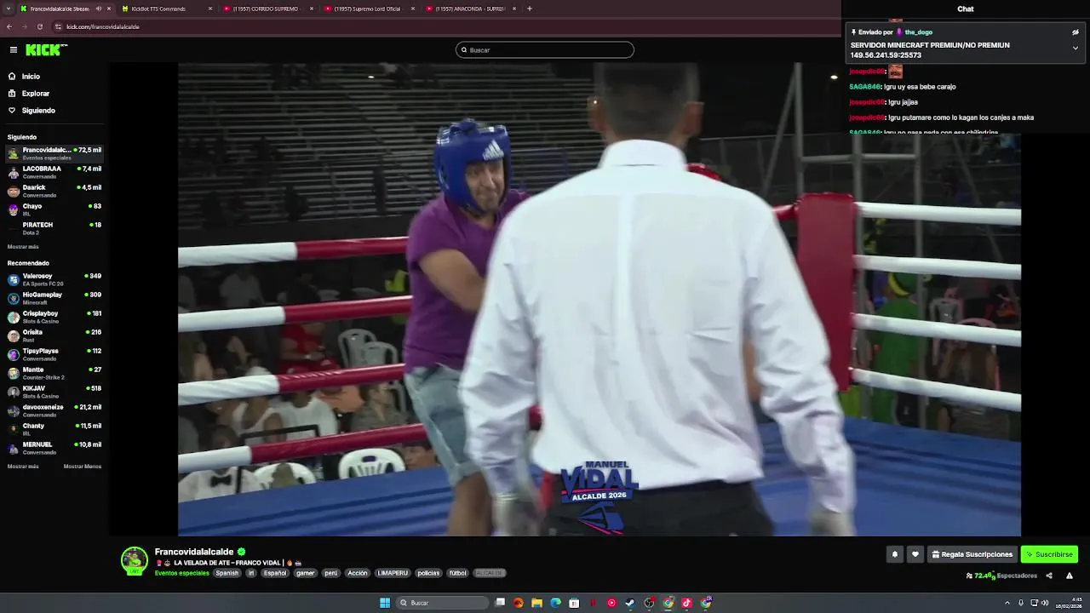Open Microsoft Edge from taskbar
This screenshot has width=1090, height=613.
coord(556,603)
